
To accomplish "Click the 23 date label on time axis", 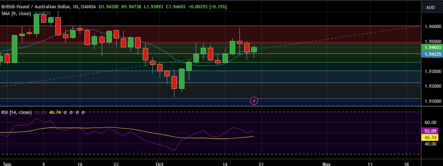I will (116, 163).
